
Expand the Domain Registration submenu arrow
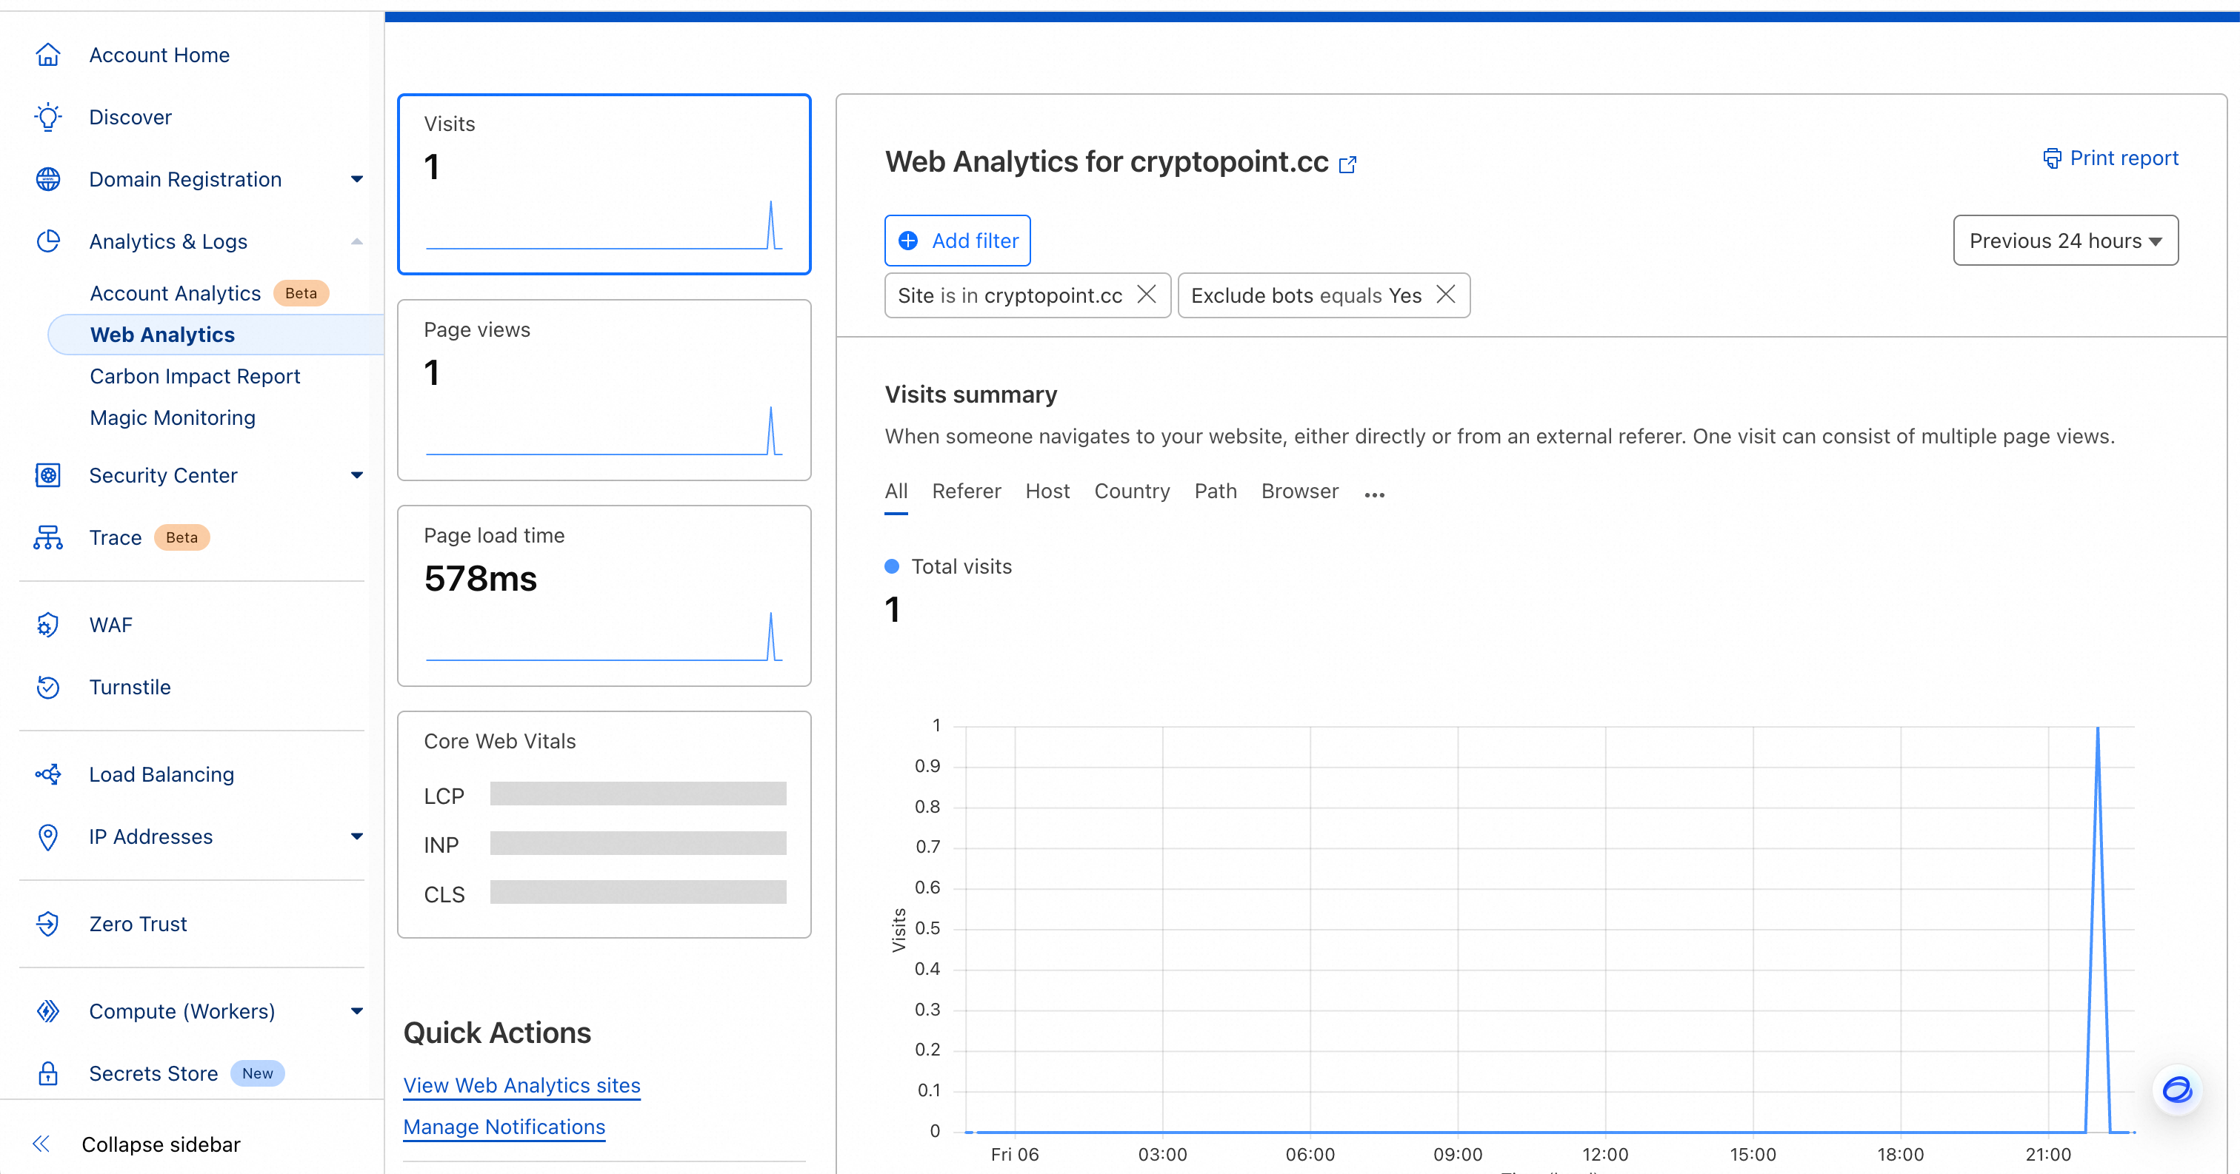click(356, 179)
